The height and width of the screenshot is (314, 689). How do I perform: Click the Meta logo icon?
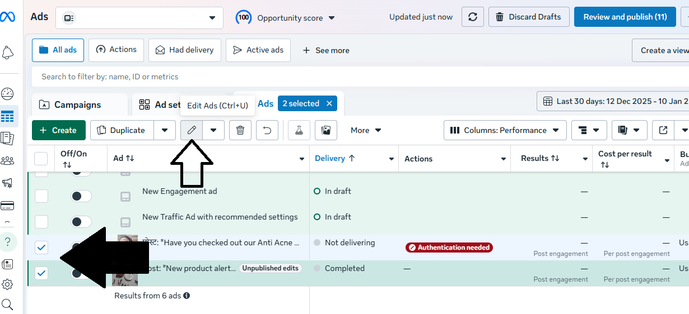pyautogui.click(x=8, y=17)
